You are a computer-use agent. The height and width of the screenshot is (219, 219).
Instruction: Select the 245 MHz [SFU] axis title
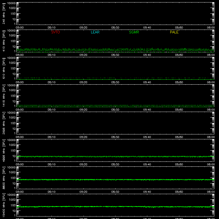pos(4,13)
